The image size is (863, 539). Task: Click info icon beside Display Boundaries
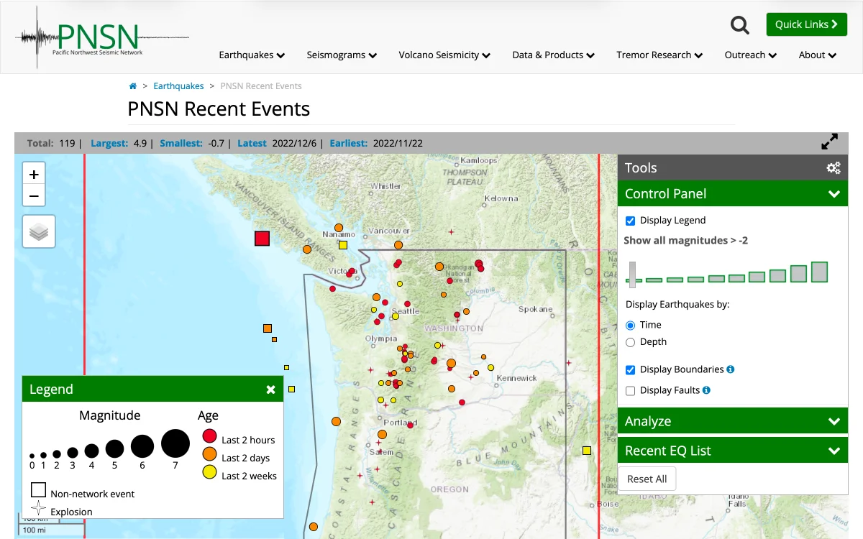tap(731, 369)
